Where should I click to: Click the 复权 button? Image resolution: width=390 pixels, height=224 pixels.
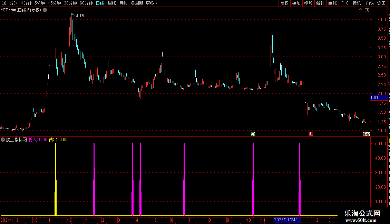pyautogui.click(x=284, y=3)
